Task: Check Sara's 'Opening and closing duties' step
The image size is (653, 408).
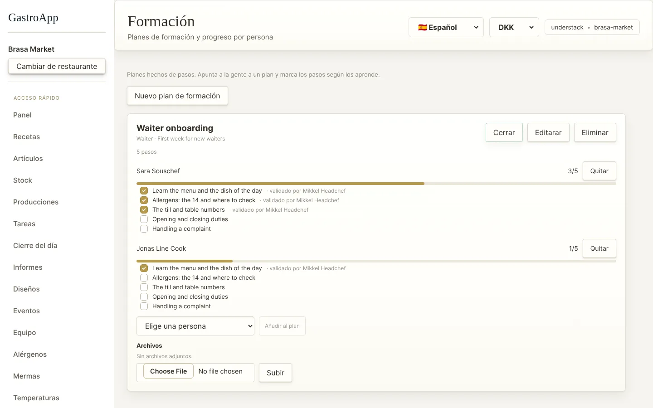Action: click(144, 219)
